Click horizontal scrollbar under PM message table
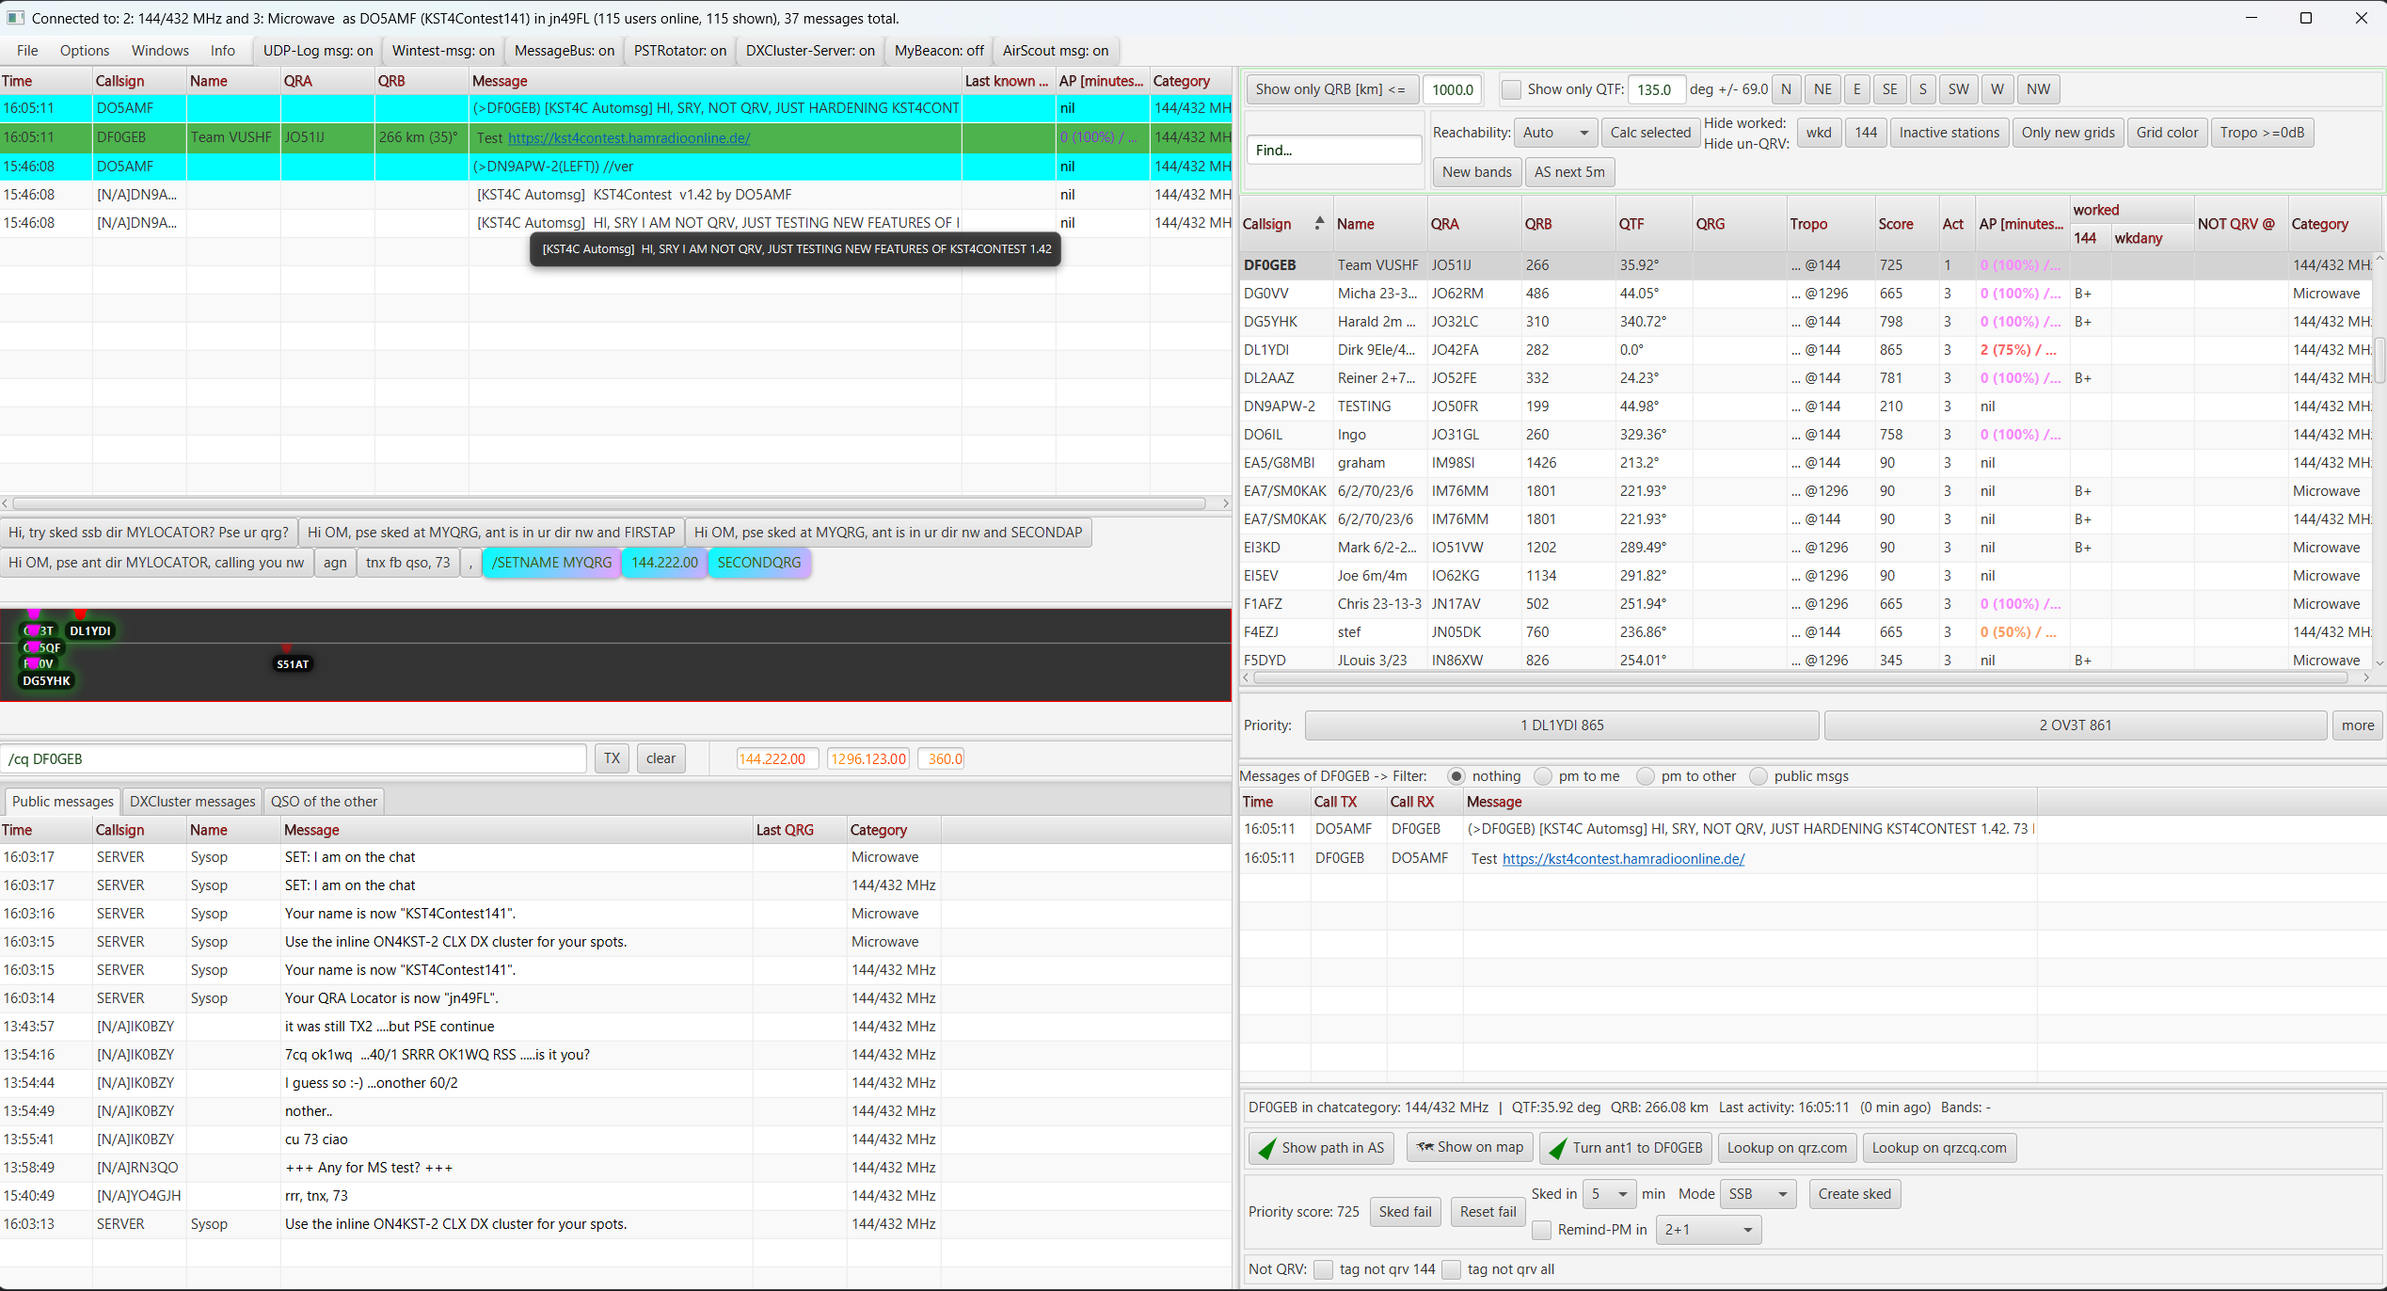Screen dimensions: 2387x1291 click(611, 503)
